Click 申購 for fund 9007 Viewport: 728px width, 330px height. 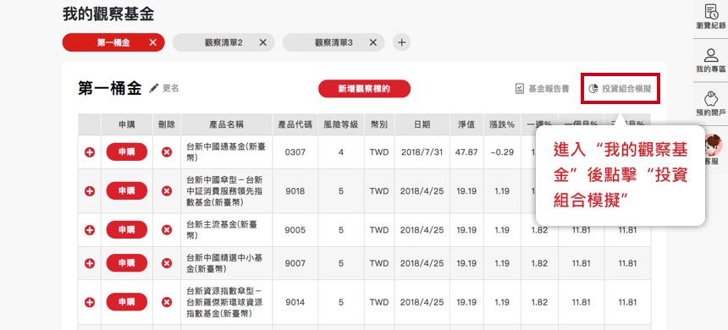tap(127, 263)
